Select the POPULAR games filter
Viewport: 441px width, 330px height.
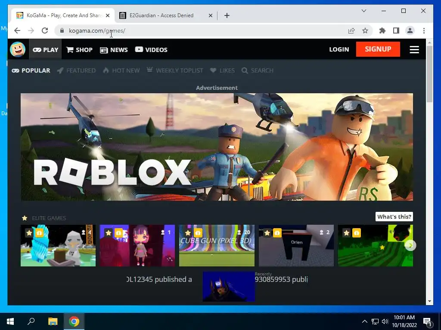pos(31,70)
